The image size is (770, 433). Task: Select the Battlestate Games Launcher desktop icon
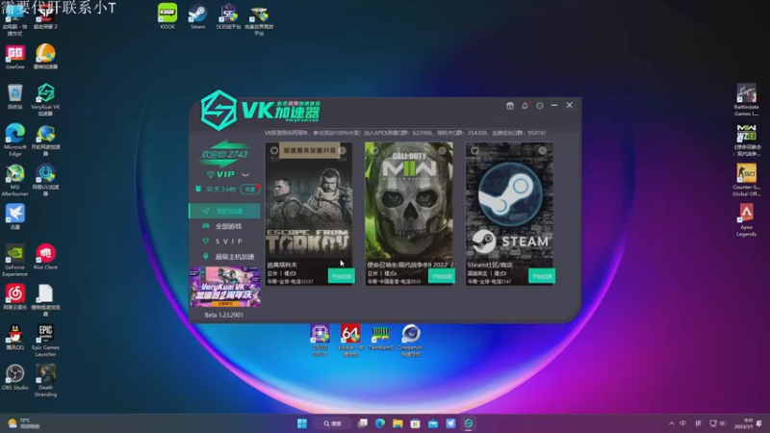(x=747, y=100)
